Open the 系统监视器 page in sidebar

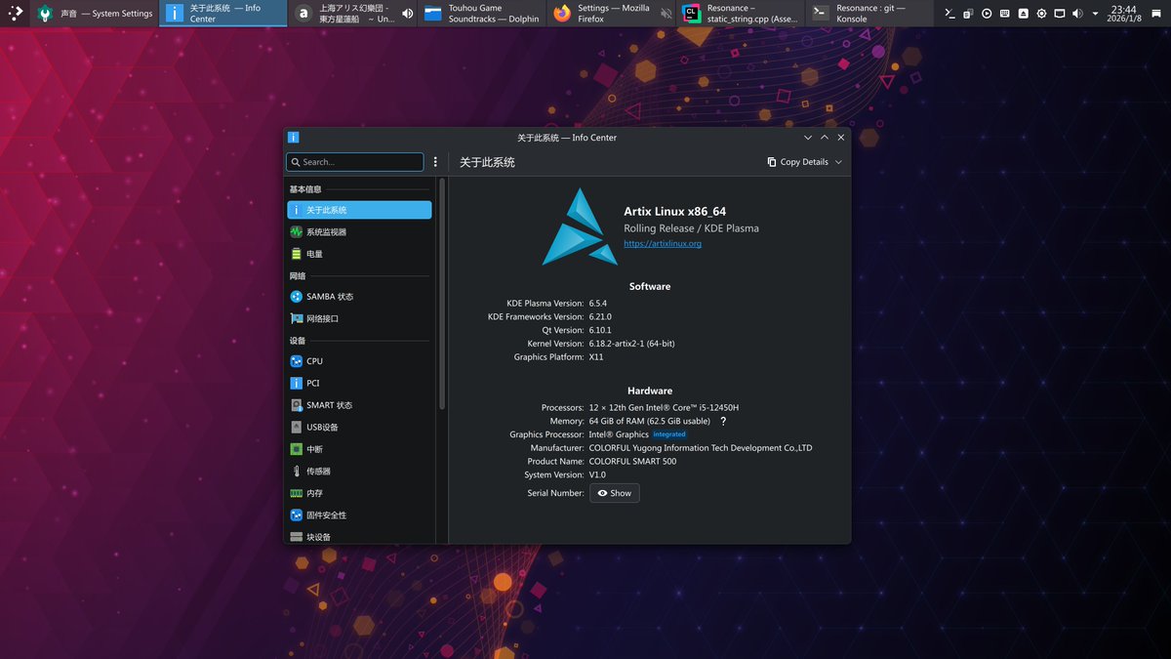pyautogui.click(x=359, y=232)
